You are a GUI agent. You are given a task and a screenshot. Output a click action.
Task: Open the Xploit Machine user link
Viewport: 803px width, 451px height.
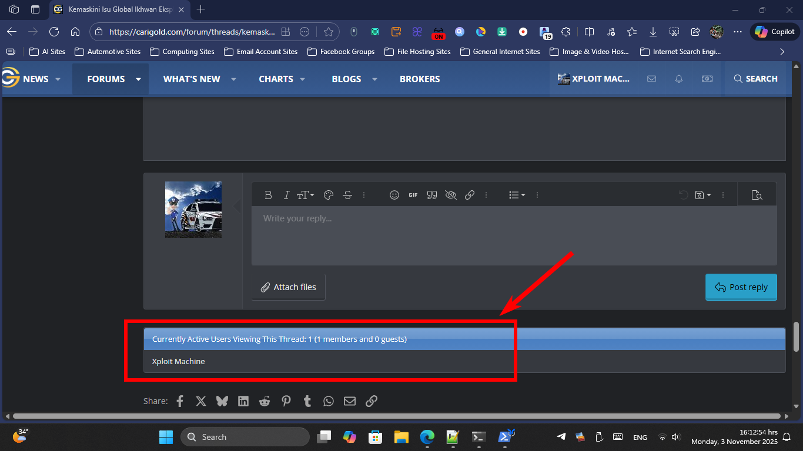pyautogui.click(x=179, y=361)
